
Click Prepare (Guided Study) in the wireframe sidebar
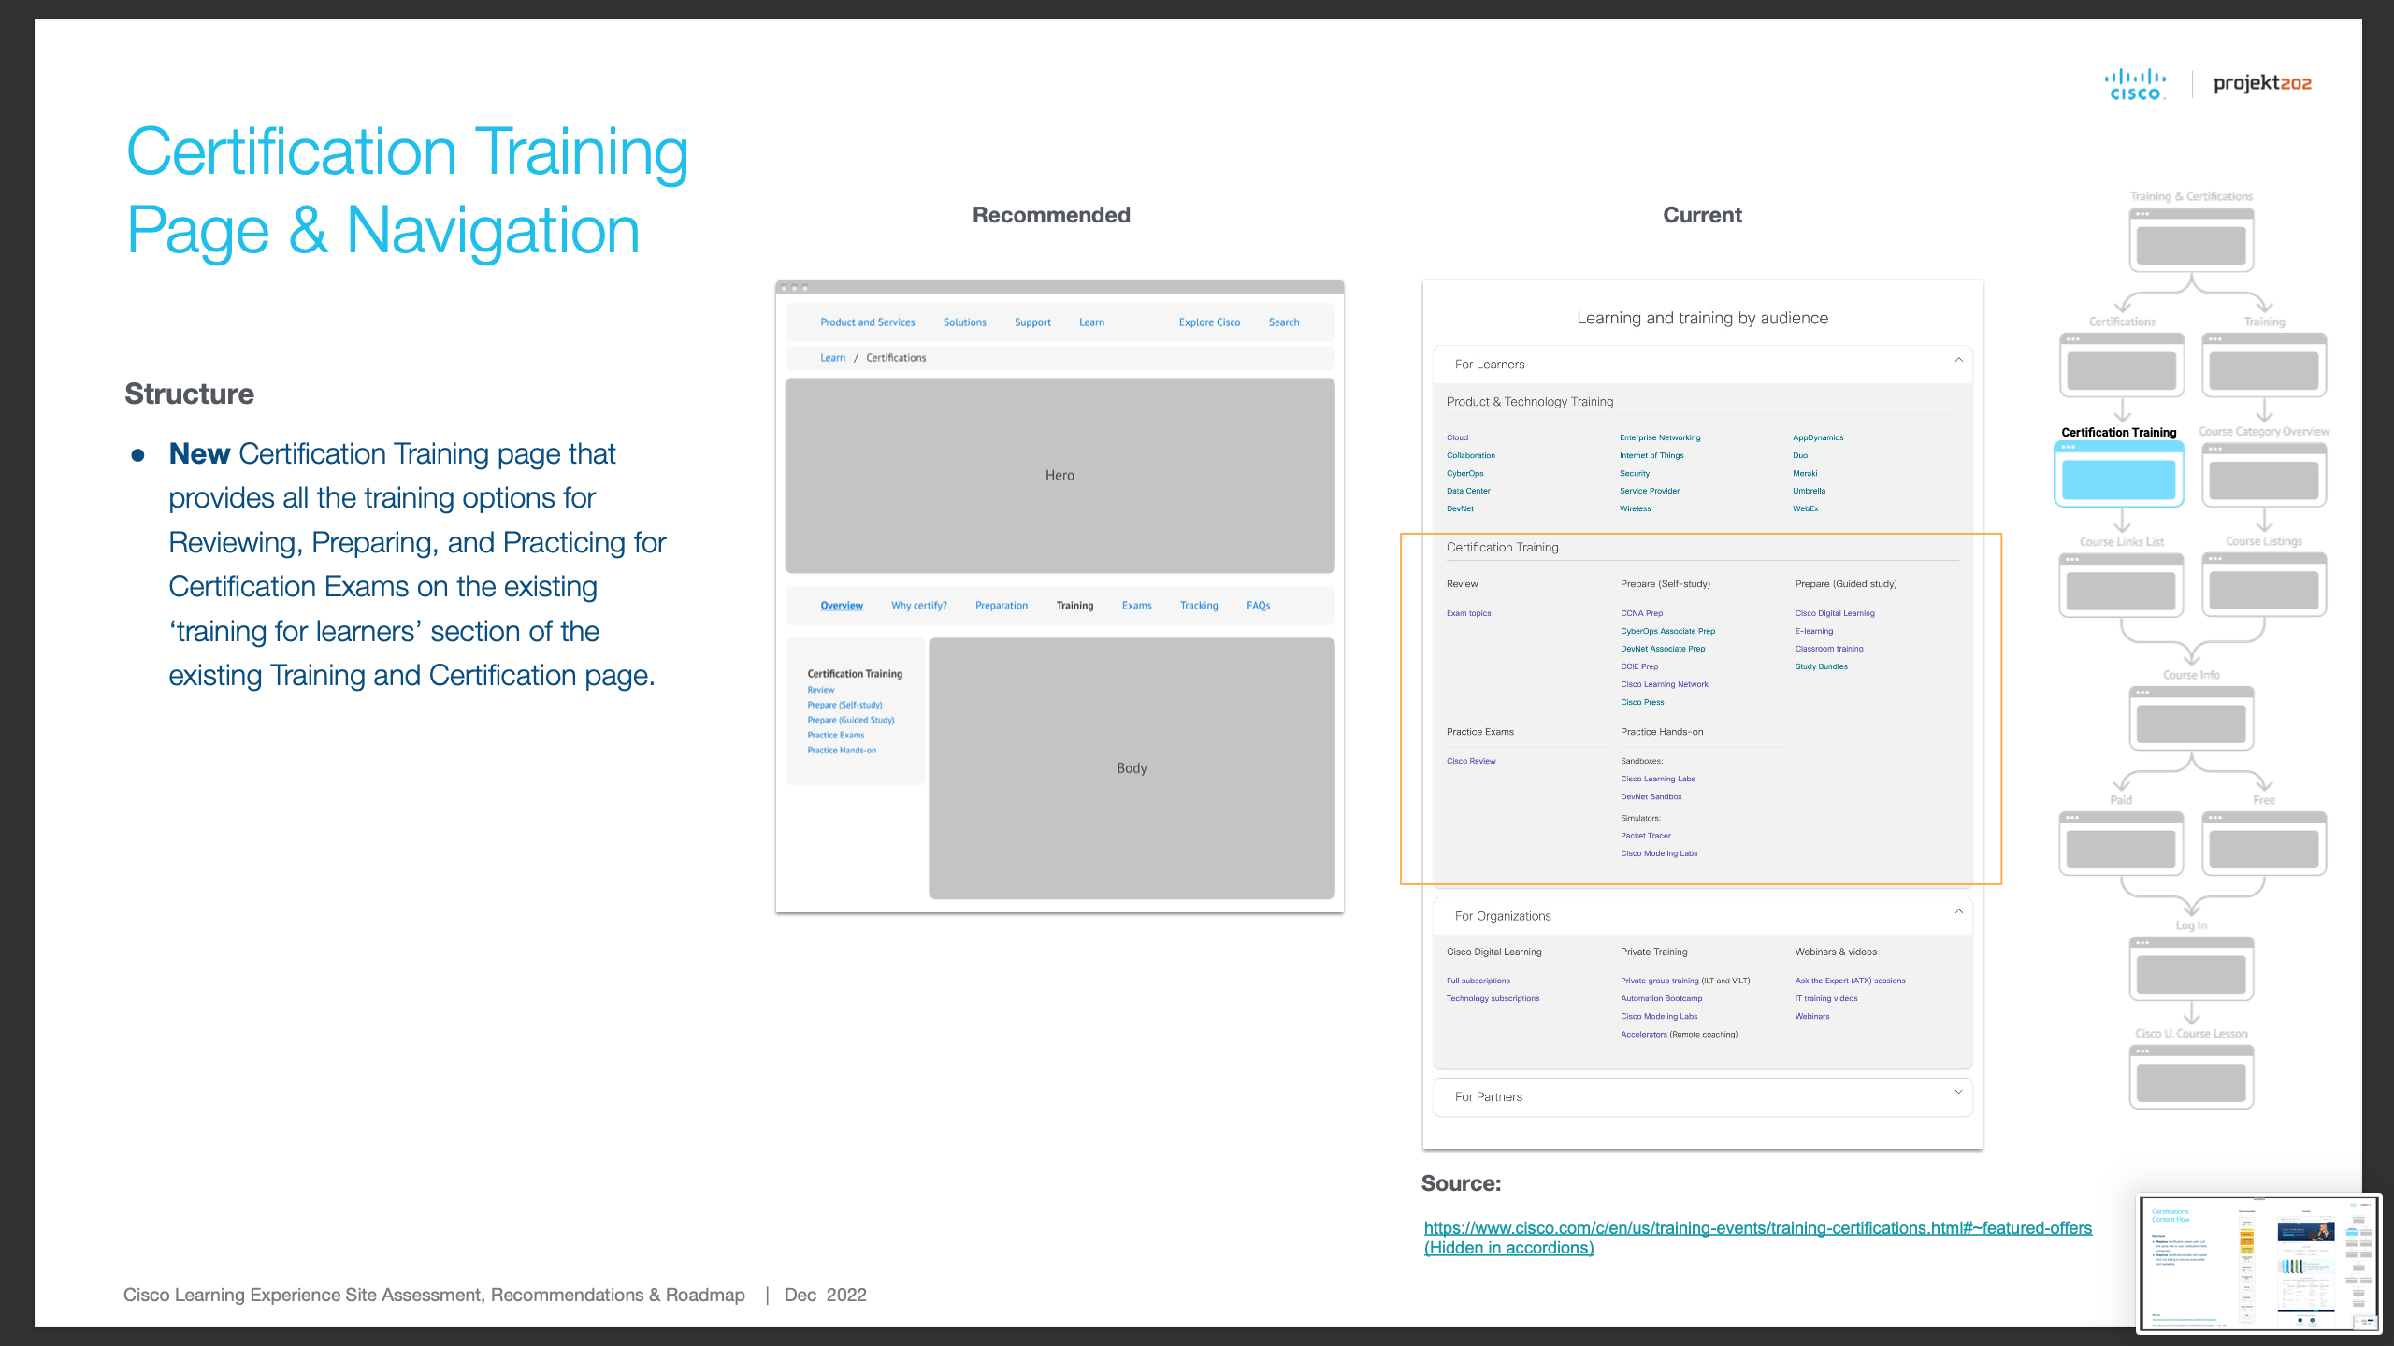(x=851, y=720)
